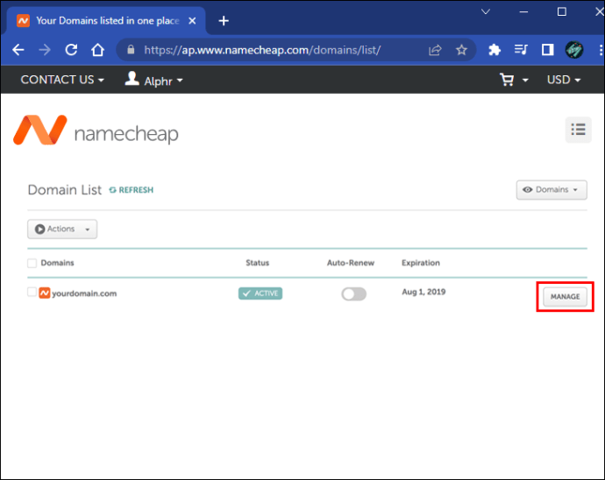The image size is (605, 480).
Task: Check the yourdomain.com row checkbox
Action: [x=32, y=292]
